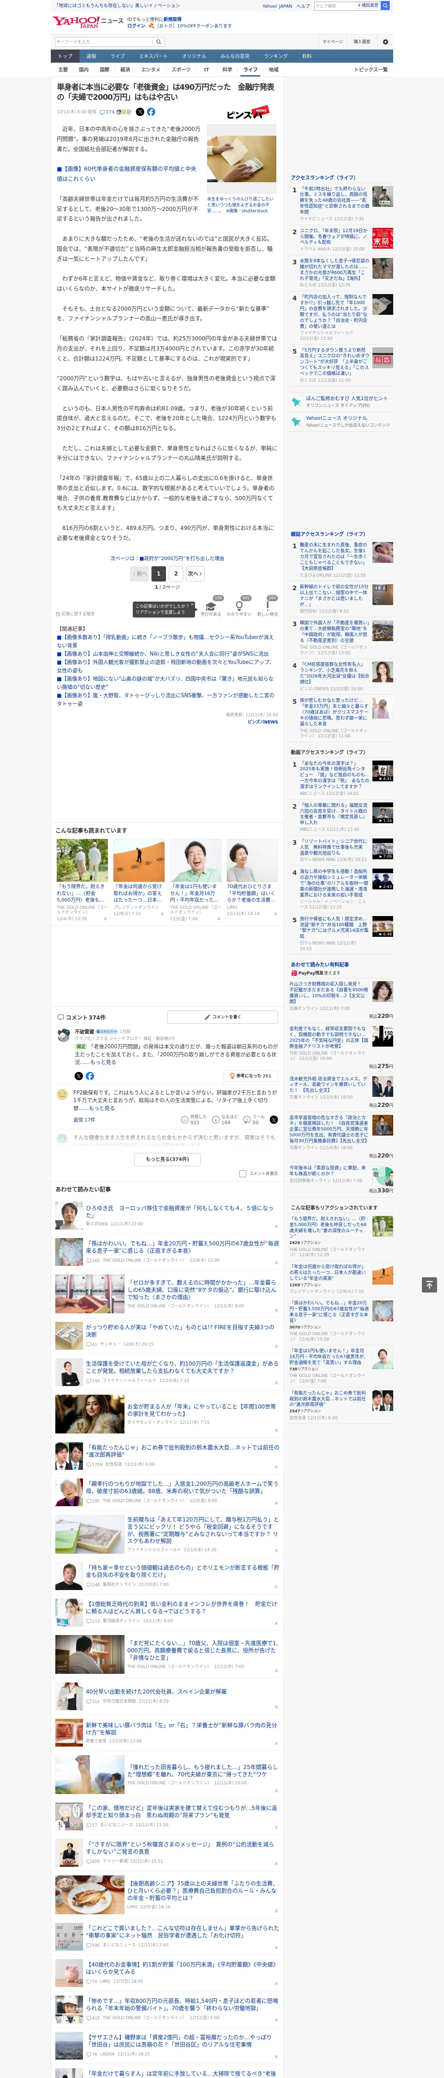This screenshot has height=2078, width=444.
Task: Click 不破雷蔵 commenter avatar
Action: coord(63,1035)
